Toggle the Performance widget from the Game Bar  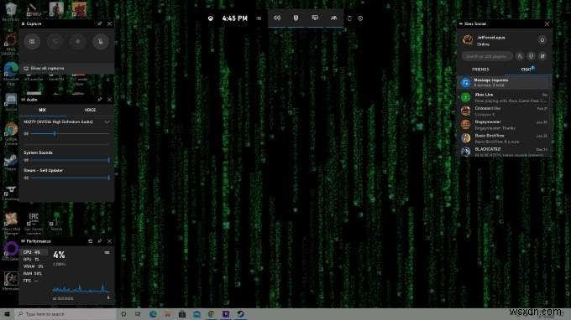pyautogui.click(x=315, y=18)
